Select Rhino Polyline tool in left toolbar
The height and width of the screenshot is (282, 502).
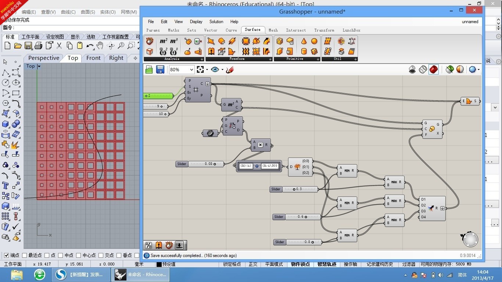[x=6, y=72]
